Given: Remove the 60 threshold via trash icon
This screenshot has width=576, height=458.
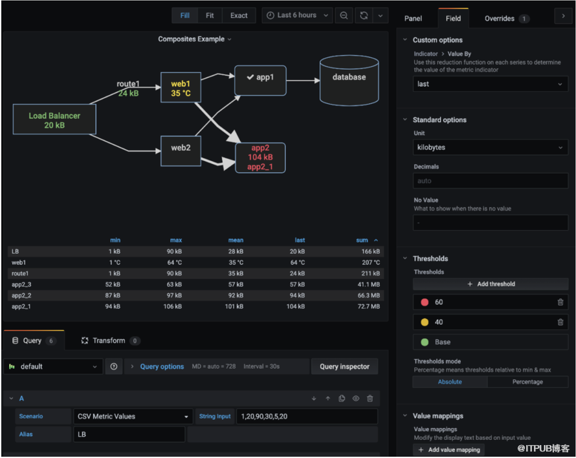Looking at the screenshot, I should pos(560,302).
